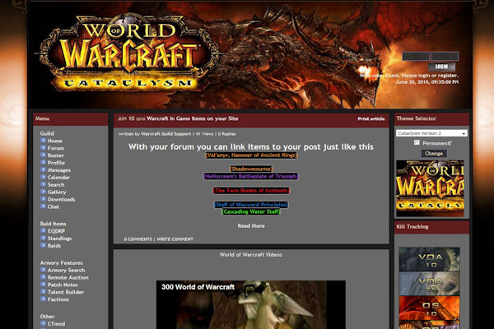Tick the Permanent checkbox
The height and width of the screenshot is (329, 494).
click(x=417, y=142)
